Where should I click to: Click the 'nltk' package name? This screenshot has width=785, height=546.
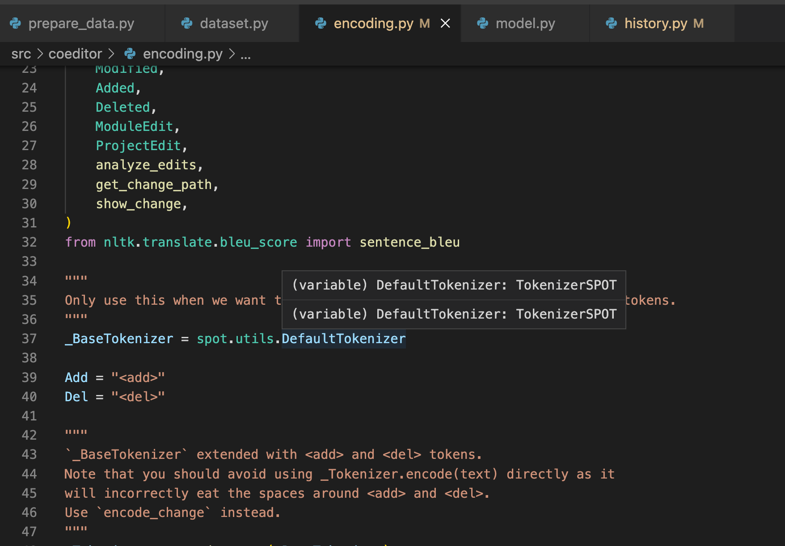[x=119, y=242]
